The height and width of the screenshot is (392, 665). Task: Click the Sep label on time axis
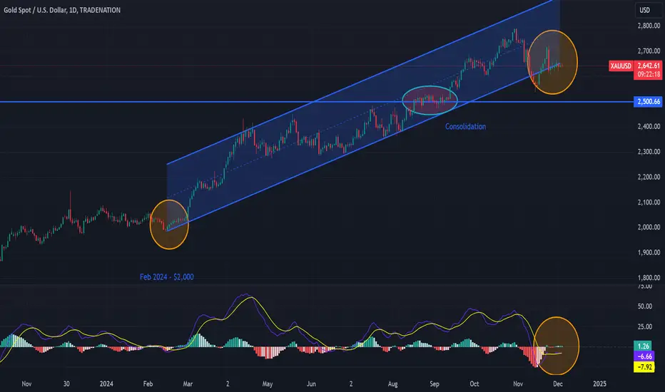pos(435,383)
